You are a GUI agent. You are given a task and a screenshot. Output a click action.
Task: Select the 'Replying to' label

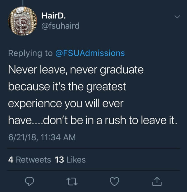[30, 53]
